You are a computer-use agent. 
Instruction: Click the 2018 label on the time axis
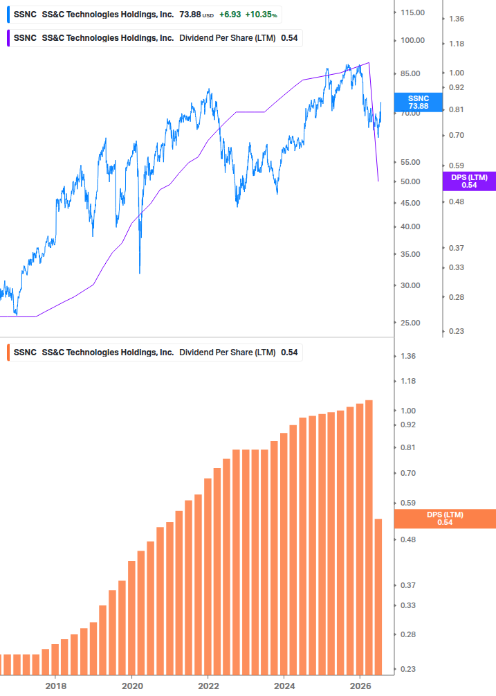pos(56,686)
